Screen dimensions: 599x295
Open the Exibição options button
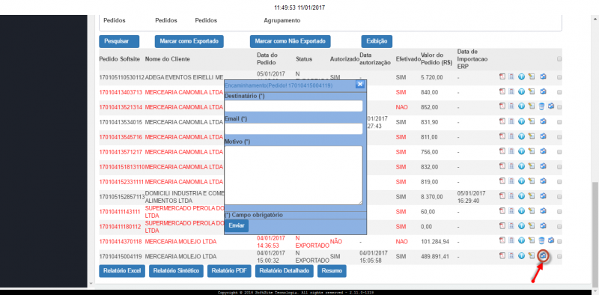(x=377, y=41)
